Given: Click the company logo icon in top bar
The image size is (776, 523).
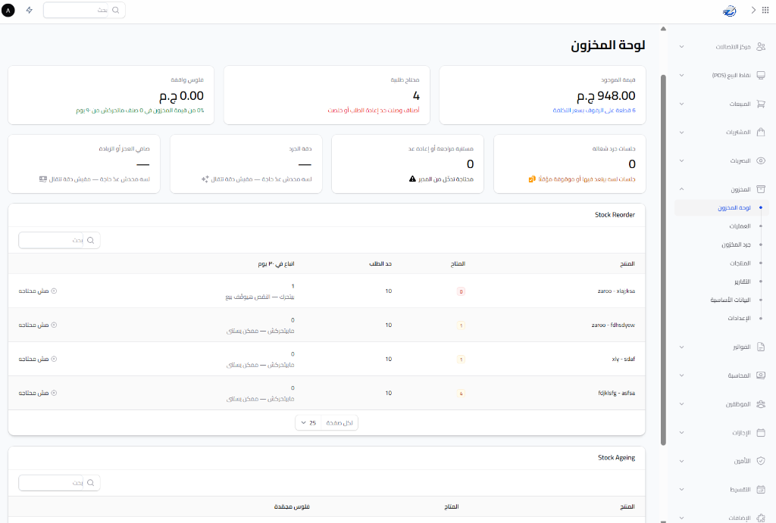Looking at the screenshot, I should tap(730, 11).
